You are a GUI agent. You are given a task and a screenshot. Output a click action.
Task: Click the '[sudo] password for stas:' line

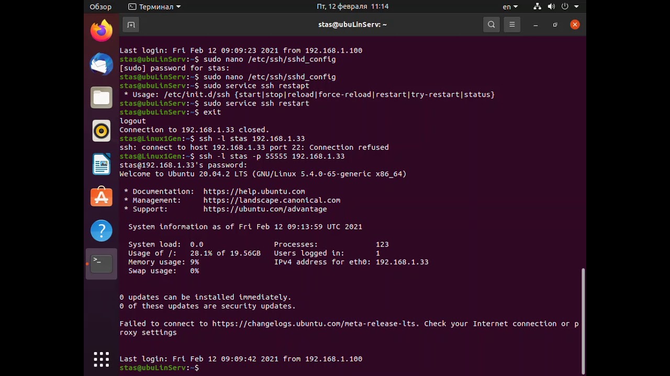coord(174,68)
